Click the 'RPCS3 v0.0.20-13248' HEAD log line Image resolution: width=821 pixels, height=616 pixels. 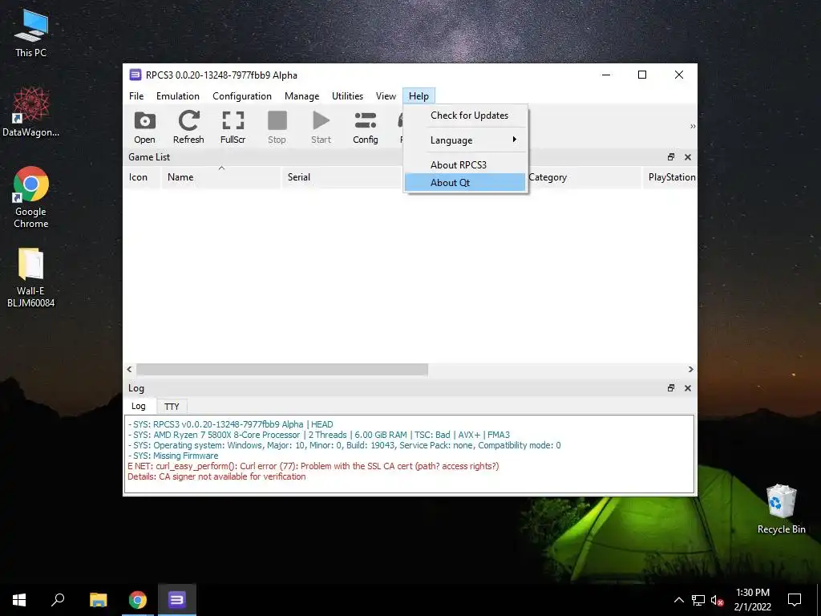[230, 424]
